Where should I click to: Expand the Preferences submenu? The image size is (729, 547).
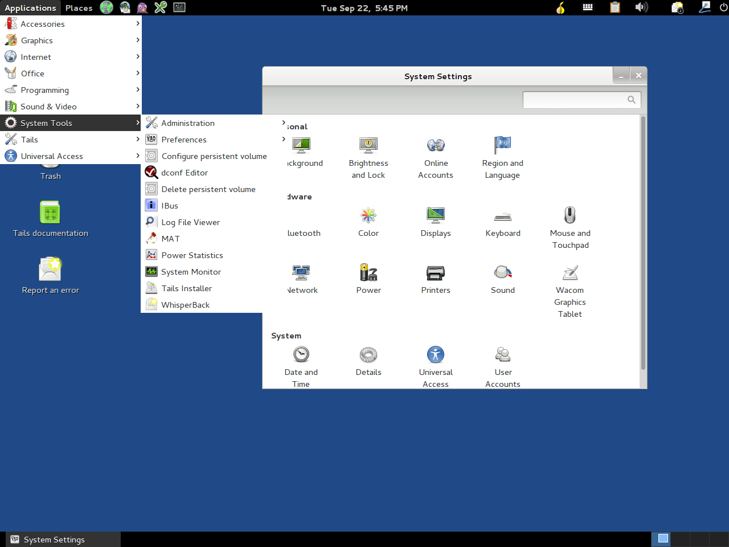[x=184, y=140]
